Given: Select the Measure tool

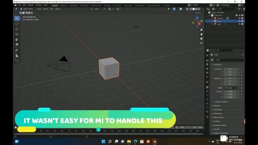Looking at the screenshot, I should pyautogui.click(x=17, y=56).
